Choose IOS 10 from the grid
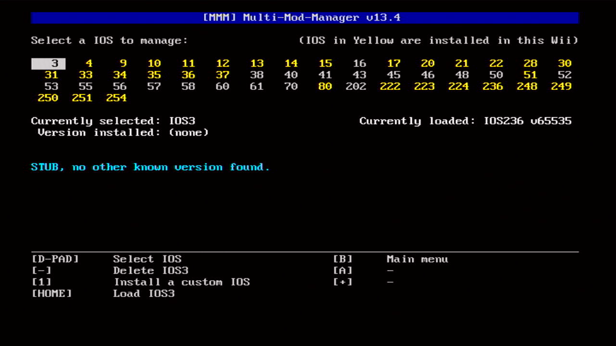 coord(154,63)
